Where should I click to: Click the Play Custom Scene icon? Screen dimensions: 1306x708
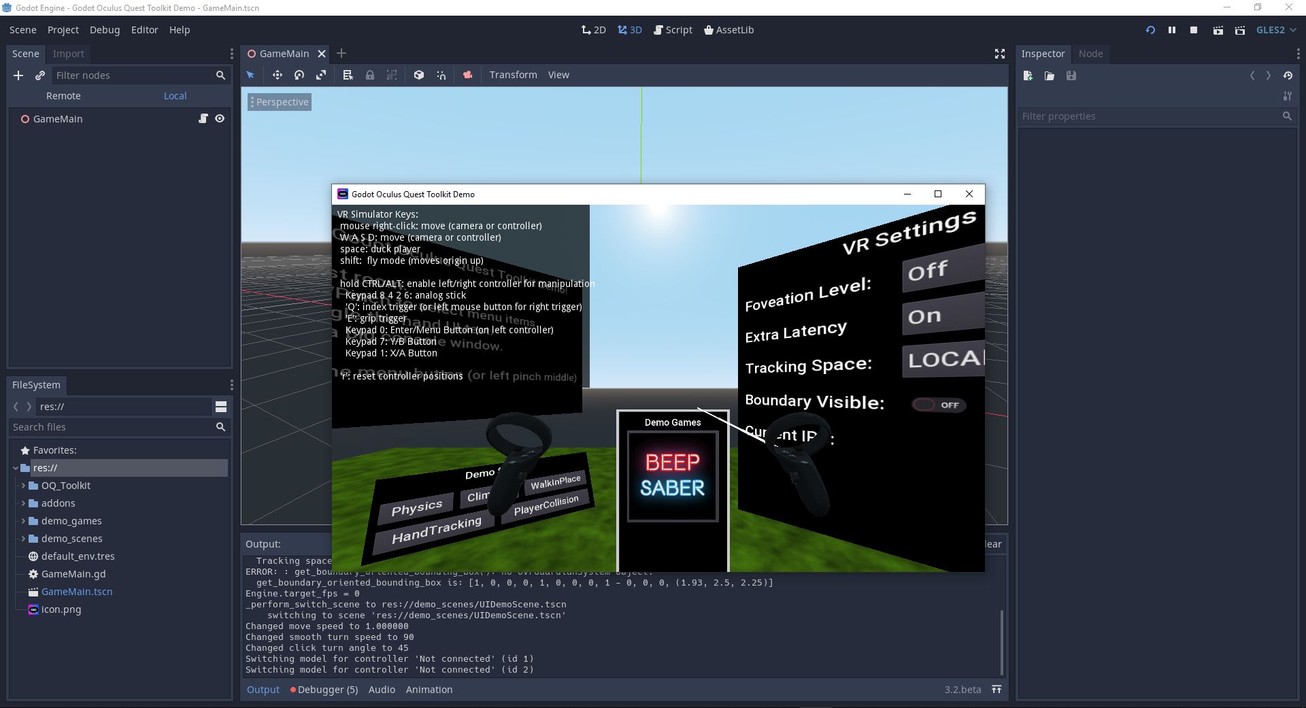(1240, 30)
